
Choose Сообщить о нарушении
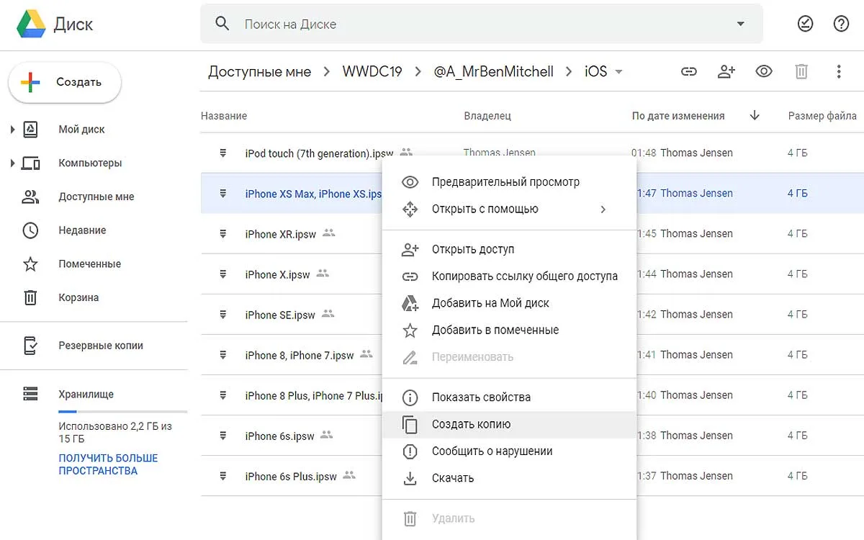click(509, 451)
